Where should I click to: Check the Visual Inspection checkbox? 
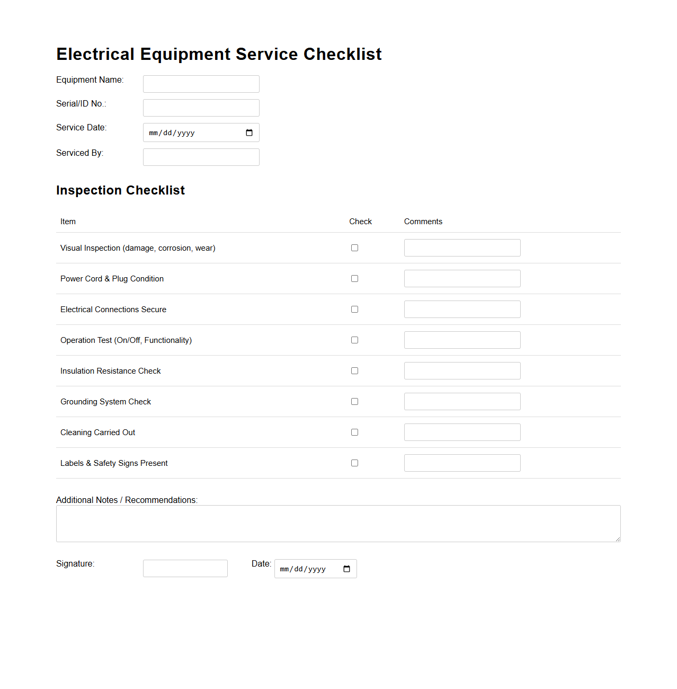pyautogui.click(x=354, y=248)
